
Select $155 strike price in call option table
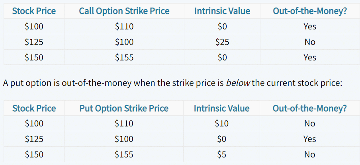[x=124, y=57]
